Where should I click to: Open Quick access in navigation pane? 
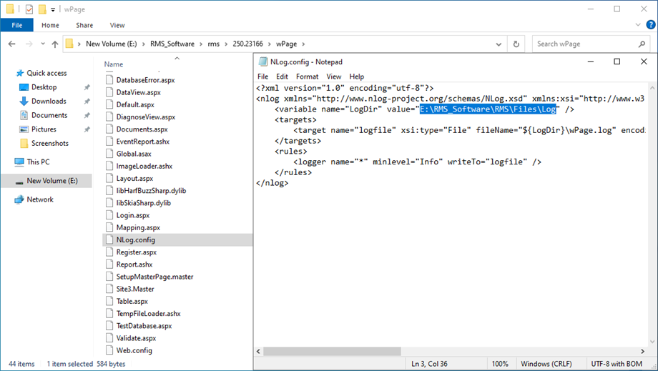tap(46, 73)
